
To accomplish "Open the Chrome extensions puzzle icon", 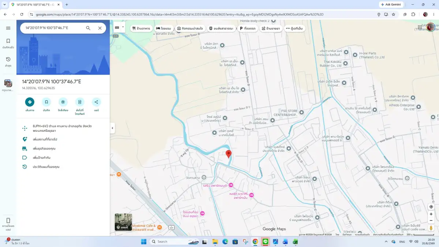I will point(413,14).
